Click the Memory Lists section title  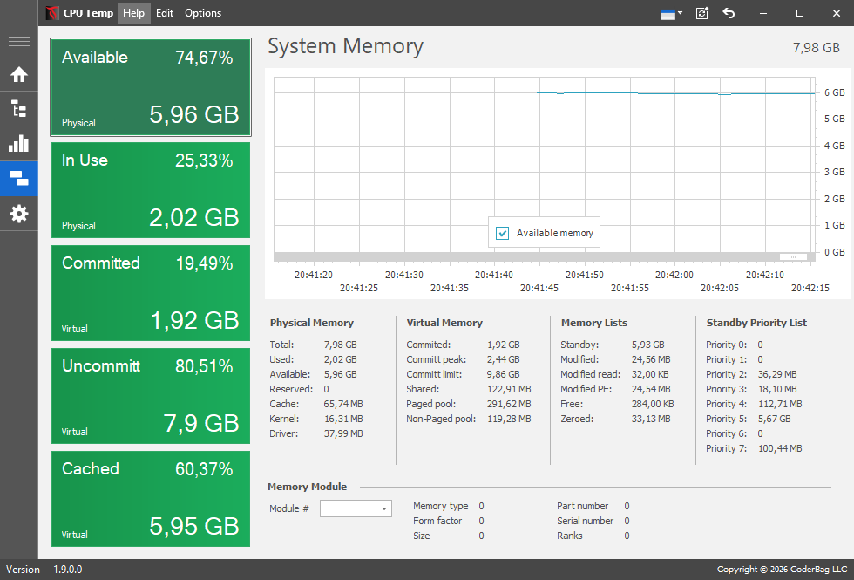point(593,323)
